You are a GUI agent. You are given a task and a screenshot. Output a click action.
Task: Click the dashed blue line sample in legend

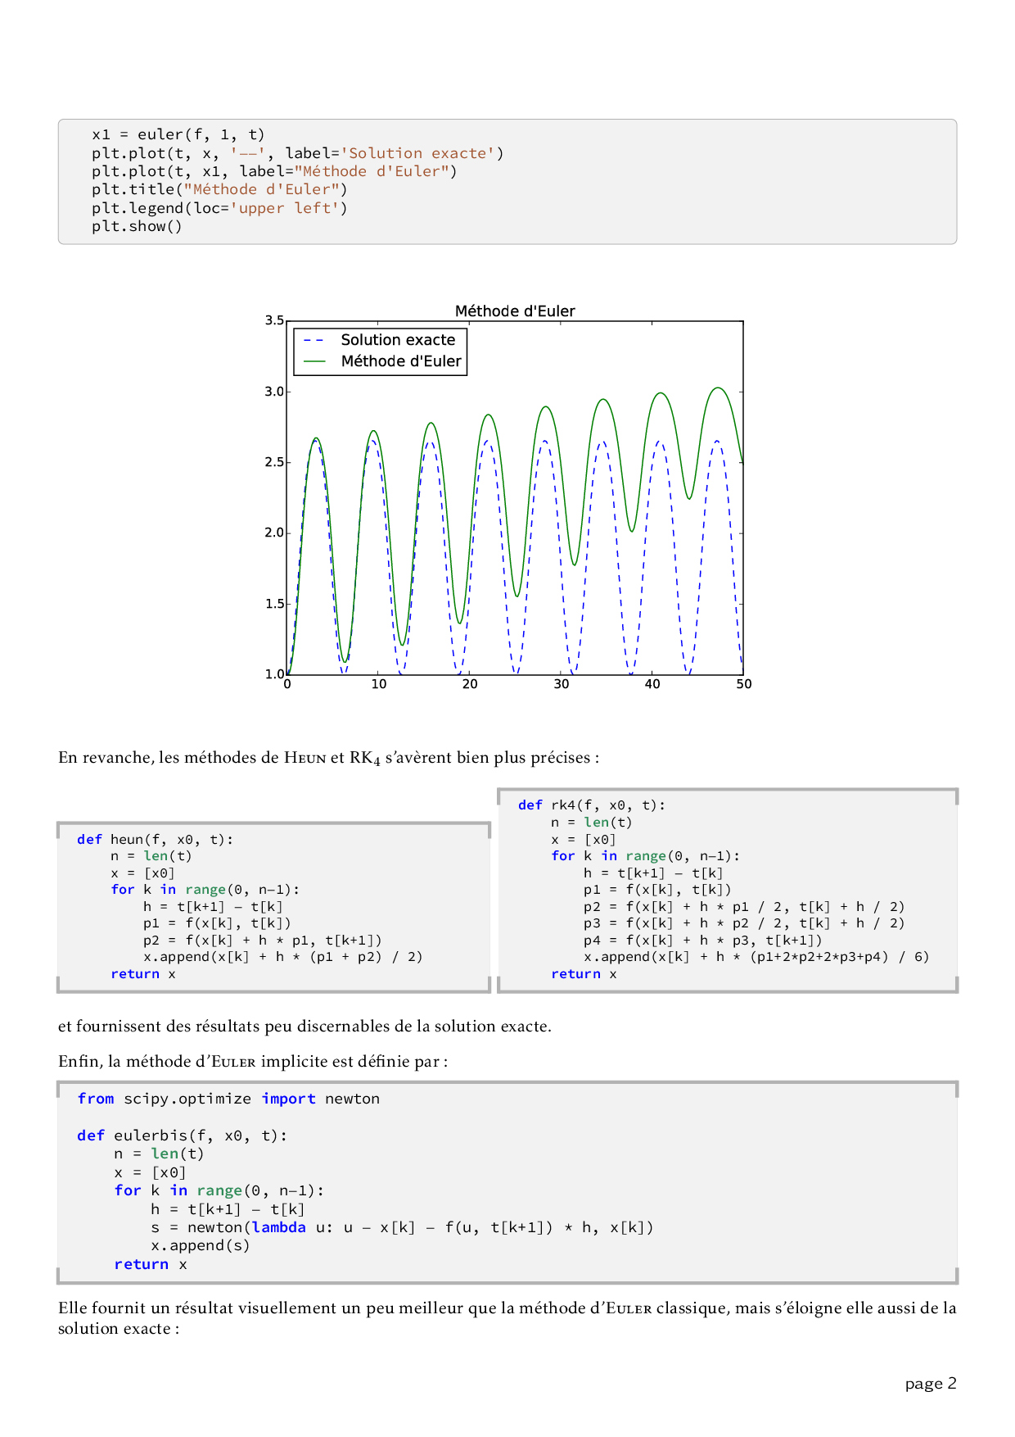pyautogui.click(x=314, y=340)
